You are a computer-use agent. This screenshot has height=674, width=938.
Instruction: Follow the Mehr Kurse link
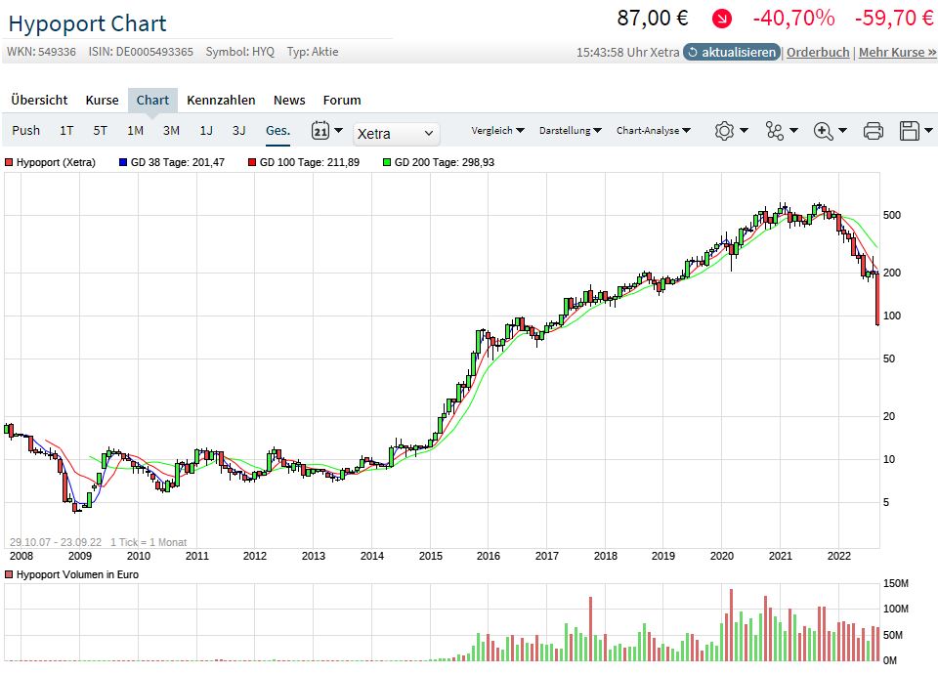point(897,52)
